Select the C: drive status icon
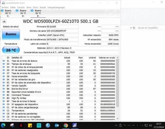The width and height of the screenshot is (165, 129). click(2, 11)
